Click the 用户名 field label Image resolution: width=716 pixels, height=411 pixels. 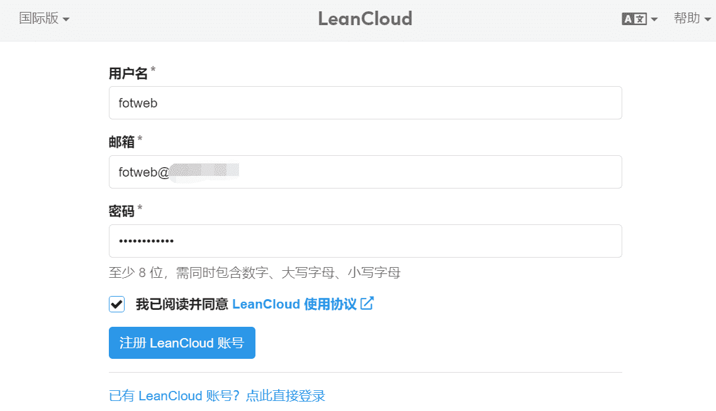tap(128, 73)
